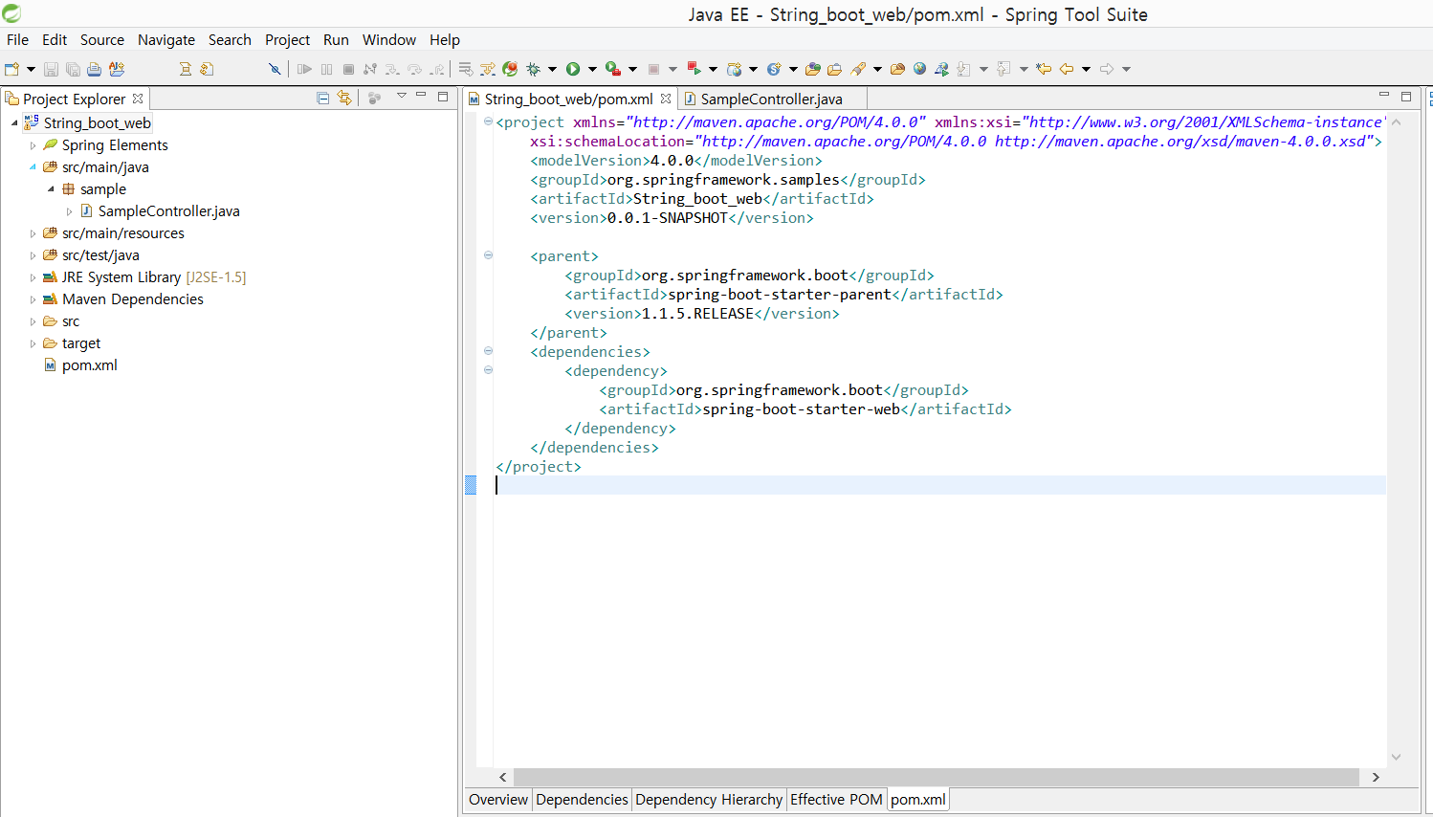The width and height of the screenshot is (1433, 817).
Task: Switch to the Dependencies tab
Action: [x=582, y=800]
